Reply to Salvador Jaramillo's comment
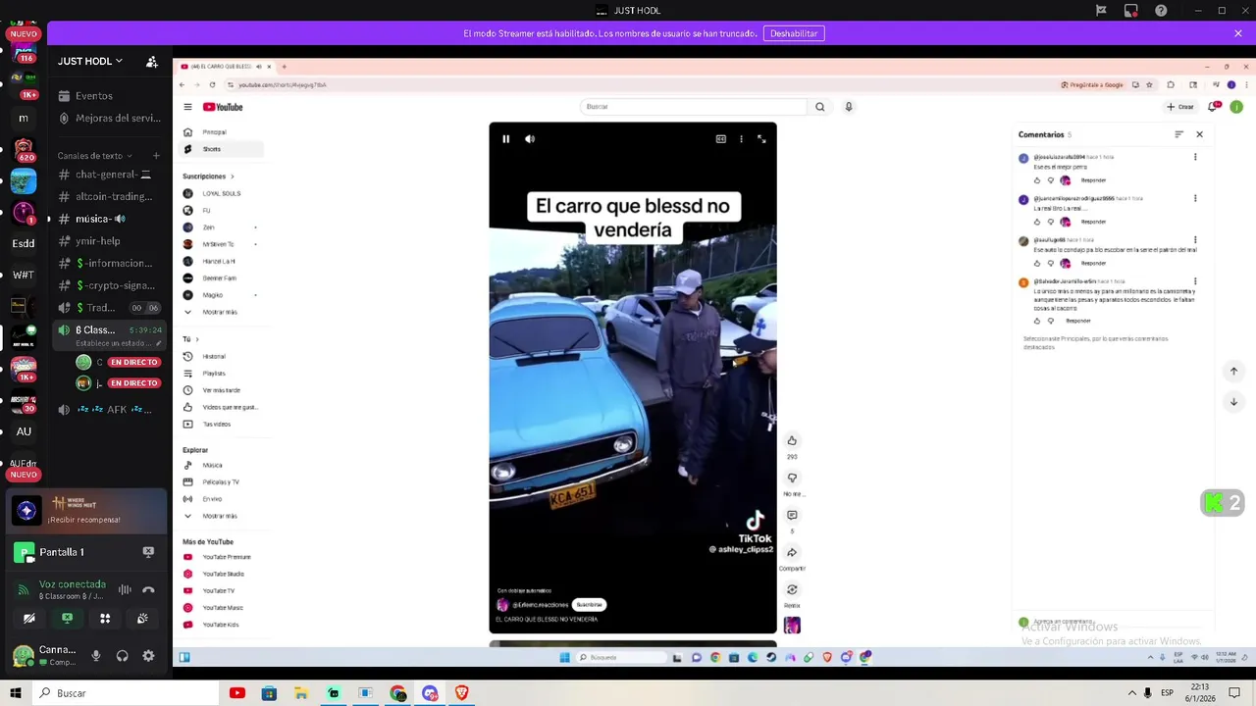Screen dimensions: 1256x706 [1078, 321]
